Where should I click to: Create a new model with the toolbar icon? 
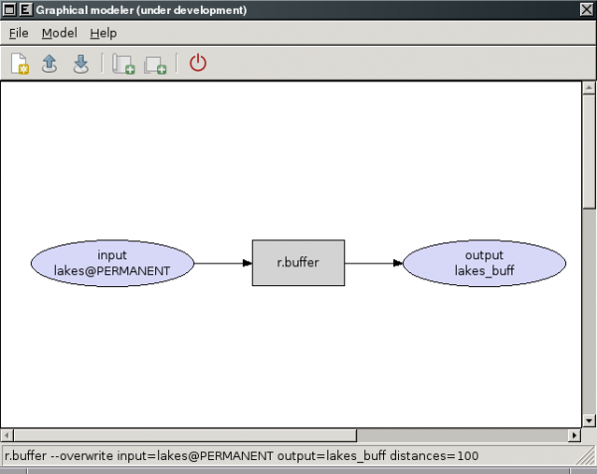[x=20, y=64]
